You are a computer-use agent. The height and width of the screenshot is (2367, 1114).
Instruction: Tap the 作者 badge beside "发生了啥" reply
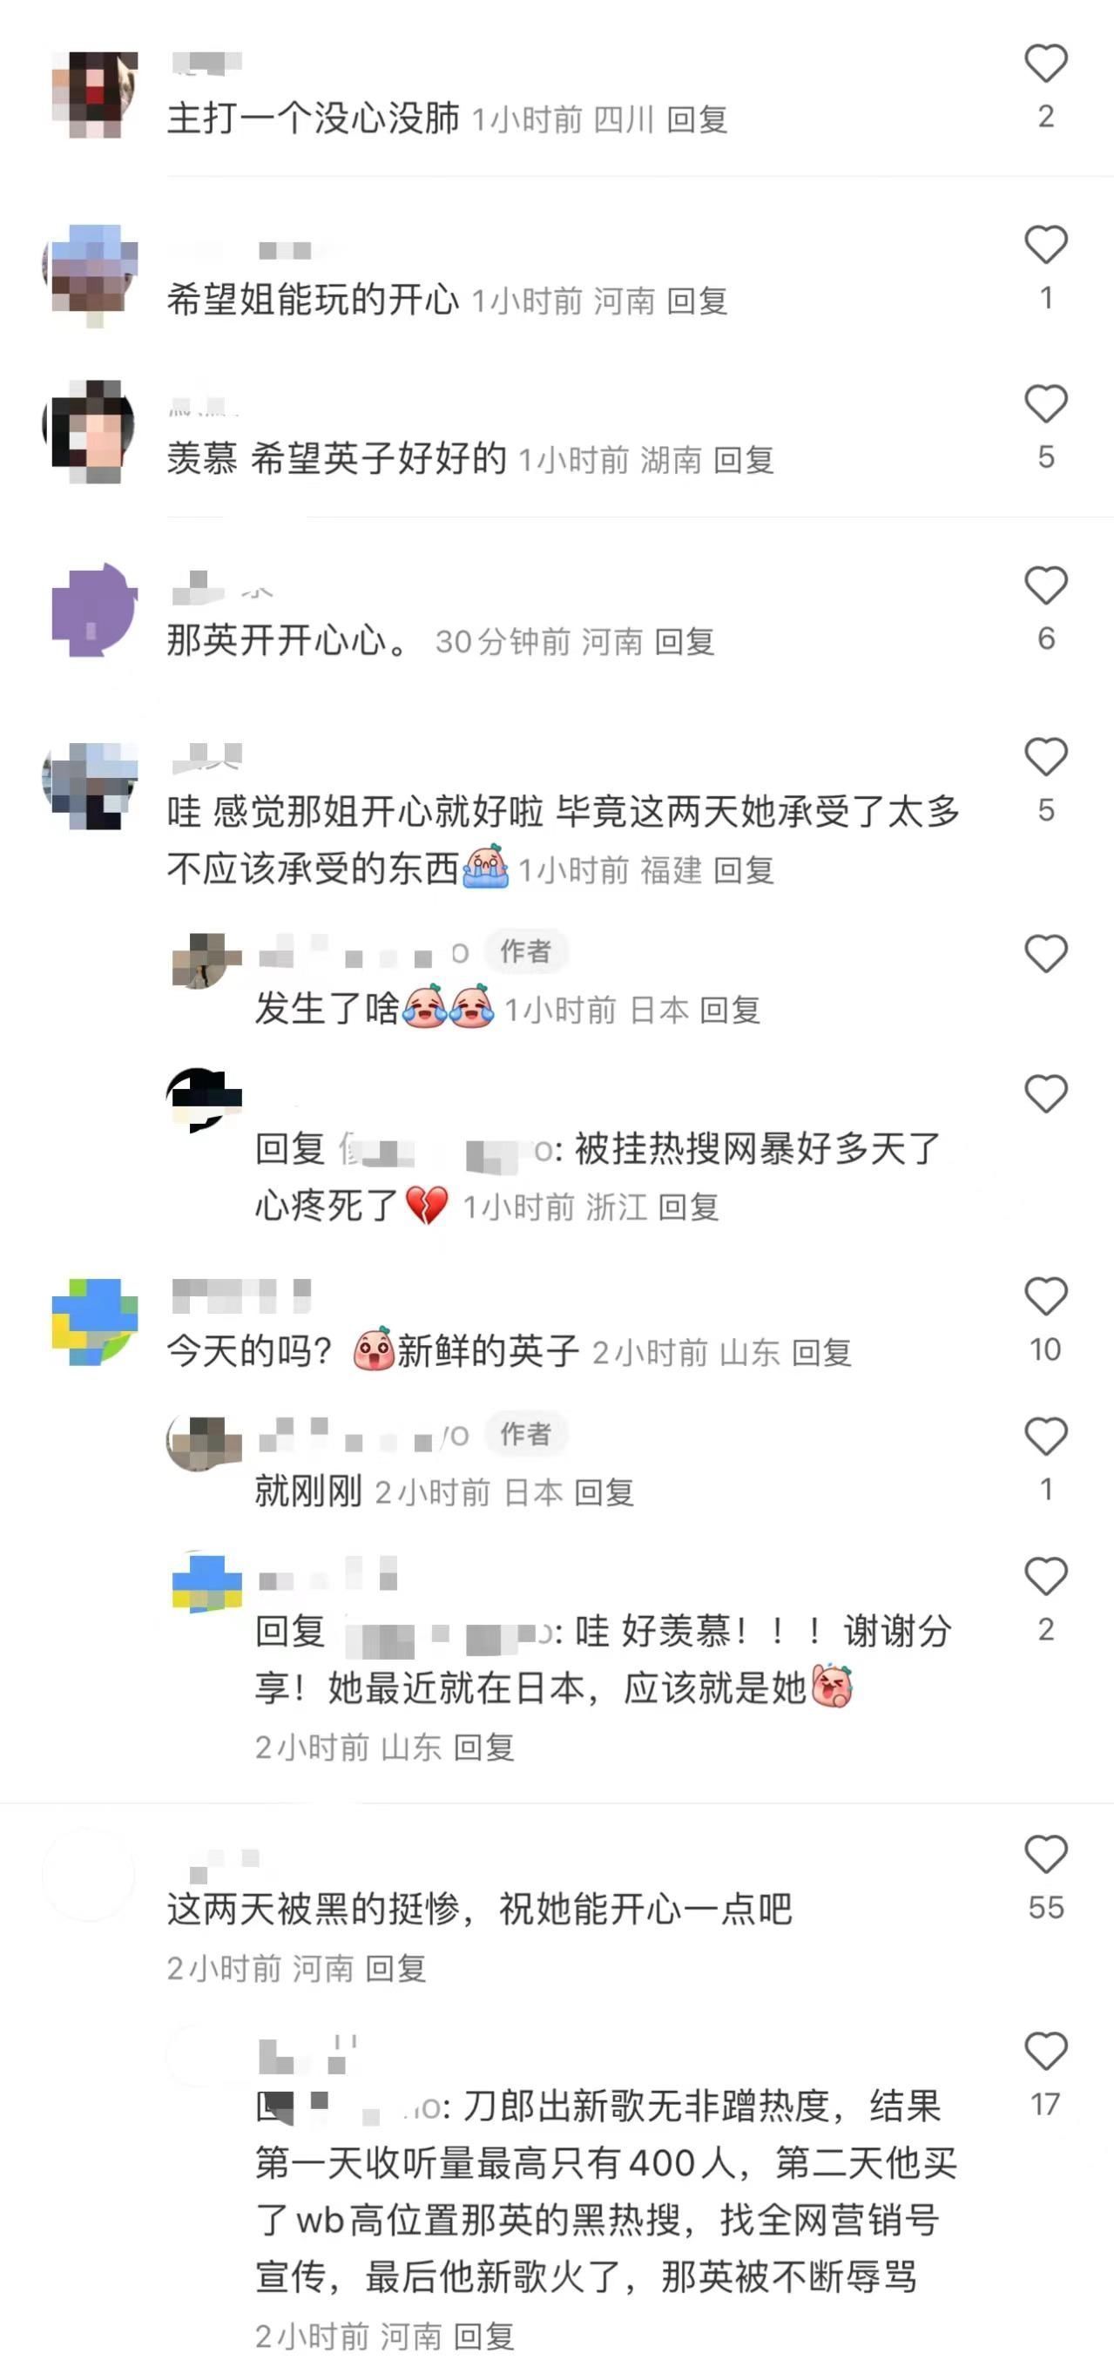526,951
